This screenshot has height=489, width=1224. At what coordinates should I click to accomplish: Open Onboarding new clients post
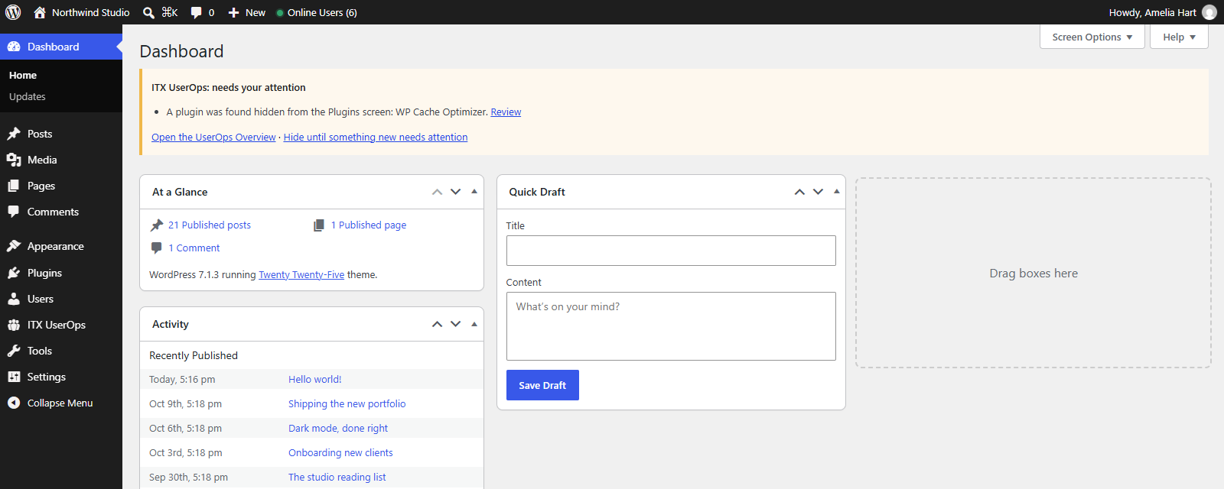coord(340,452)
